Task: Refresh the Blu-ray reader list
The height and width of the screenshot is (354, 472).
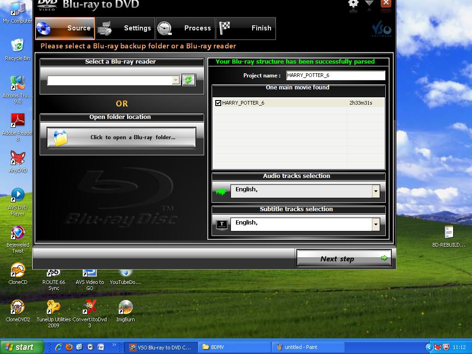Action: coord(189,80)
